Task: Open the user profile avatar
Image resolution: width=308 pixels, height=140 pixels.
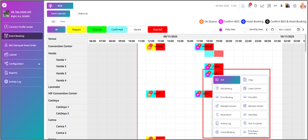Action: click(303, 6)
